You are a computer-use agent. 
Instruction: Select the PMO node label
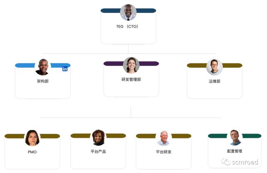click(x=32, y=152)
